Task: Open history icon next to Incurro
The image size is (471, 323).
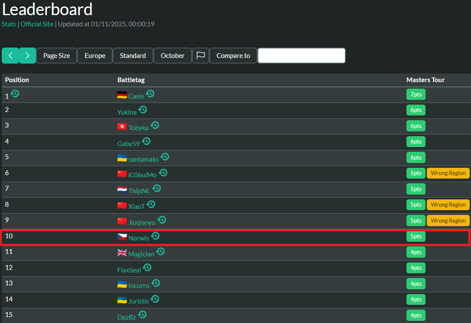Action: (156, 282)
